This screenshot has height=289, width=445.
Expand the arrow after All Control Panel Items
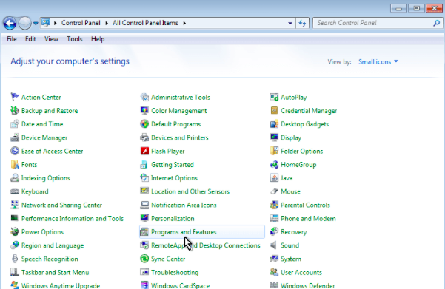pyautogui.click(x=184, y=23)
